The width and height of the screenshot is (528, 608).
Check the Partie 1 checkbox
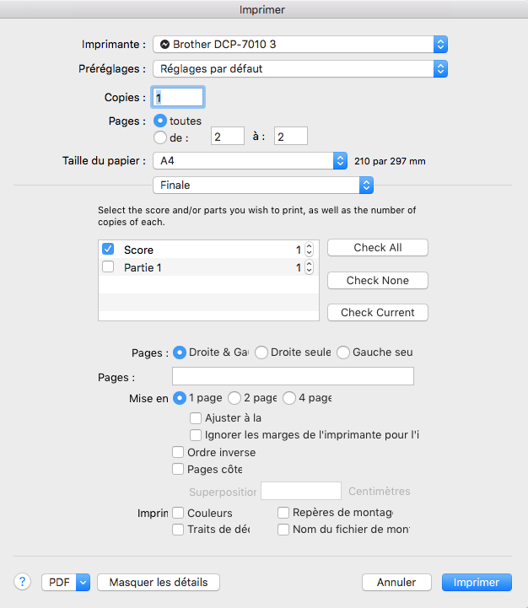click(108, 267)
